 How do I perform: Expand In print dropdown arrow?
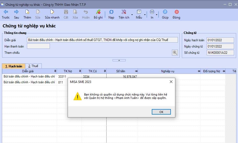(157, 15)
